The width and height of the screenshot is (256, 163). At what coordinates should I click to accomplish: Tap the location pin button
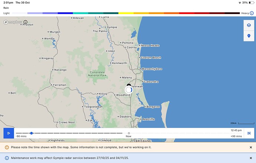pos(249,36)
